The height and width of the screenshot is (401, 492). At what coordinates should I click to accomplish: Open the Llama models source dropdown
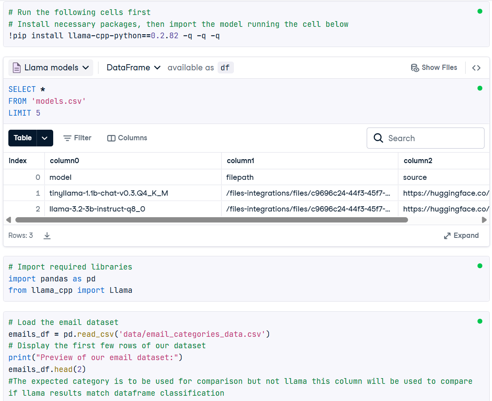(x=86, y=68)
